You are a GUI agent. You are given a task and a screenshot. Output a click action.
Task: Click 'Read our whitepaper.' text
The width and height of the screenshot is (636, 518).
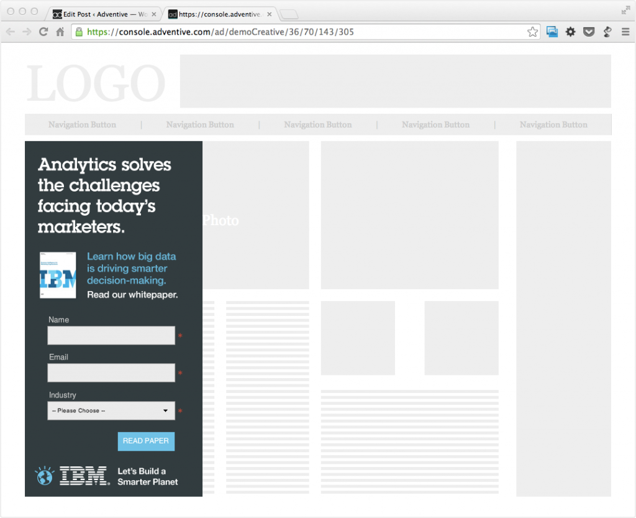click(133, 295)
